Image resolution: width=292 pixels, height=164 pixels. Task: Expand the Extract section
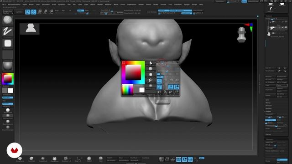coord(268,134)
